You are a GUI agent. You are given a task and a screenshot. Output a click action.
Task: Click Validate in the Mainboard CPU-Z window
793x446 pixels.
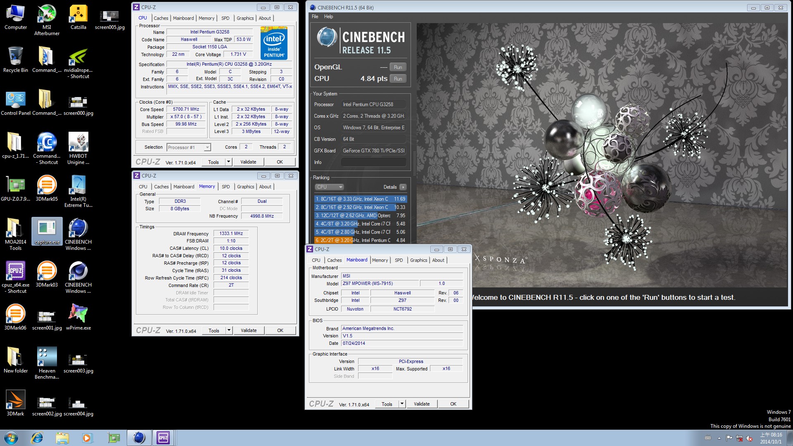422,404
